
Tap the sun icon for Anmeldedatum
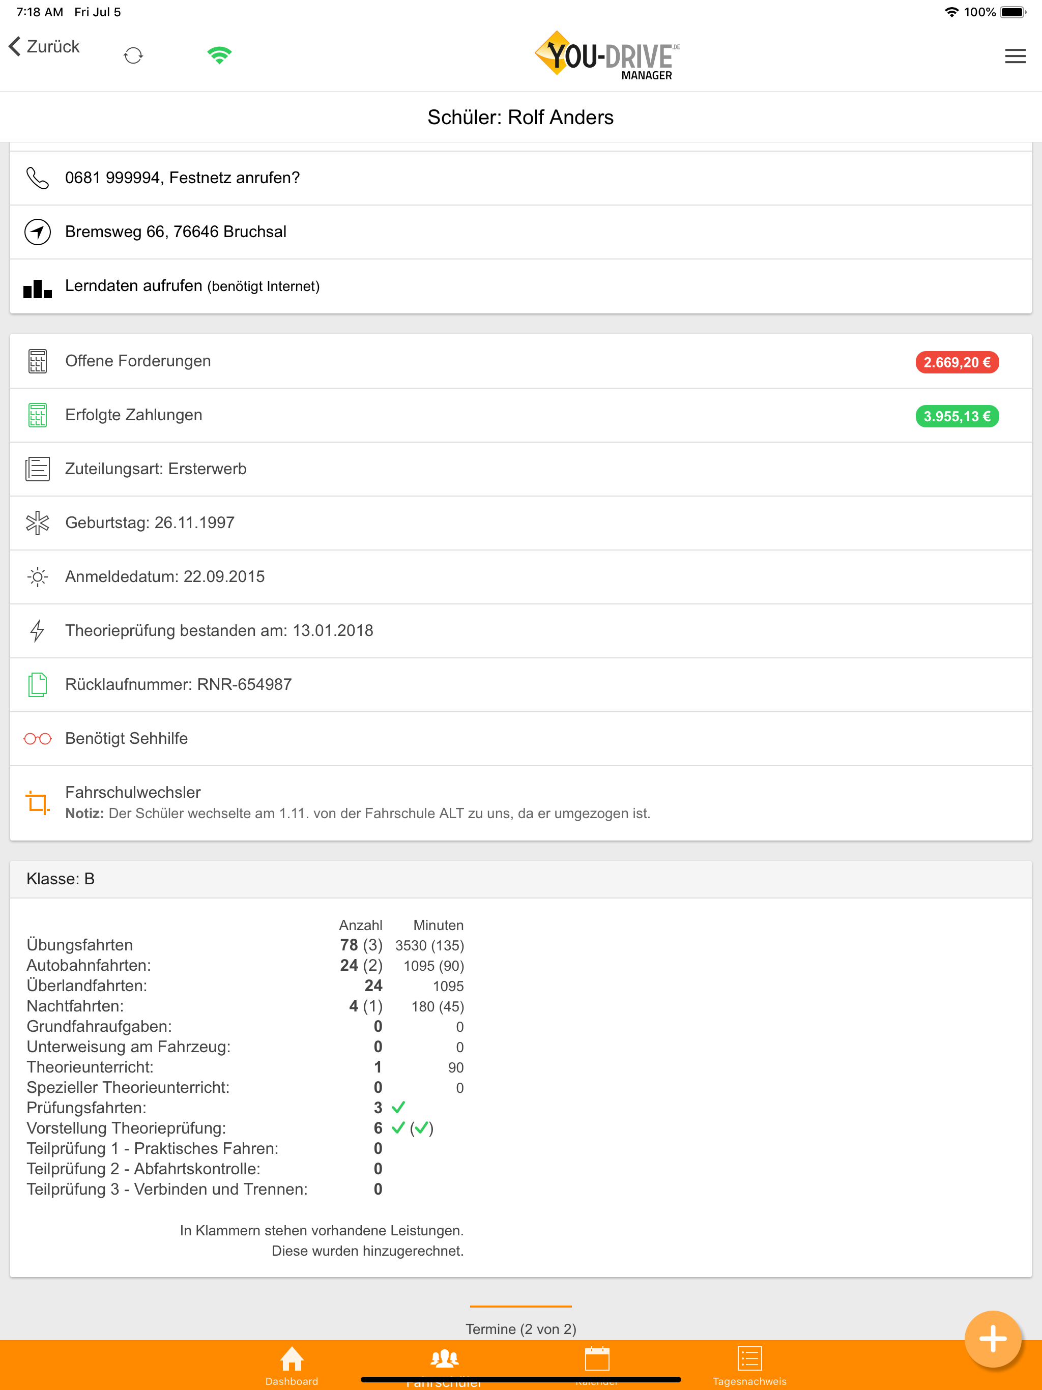(x=38, y=577)
